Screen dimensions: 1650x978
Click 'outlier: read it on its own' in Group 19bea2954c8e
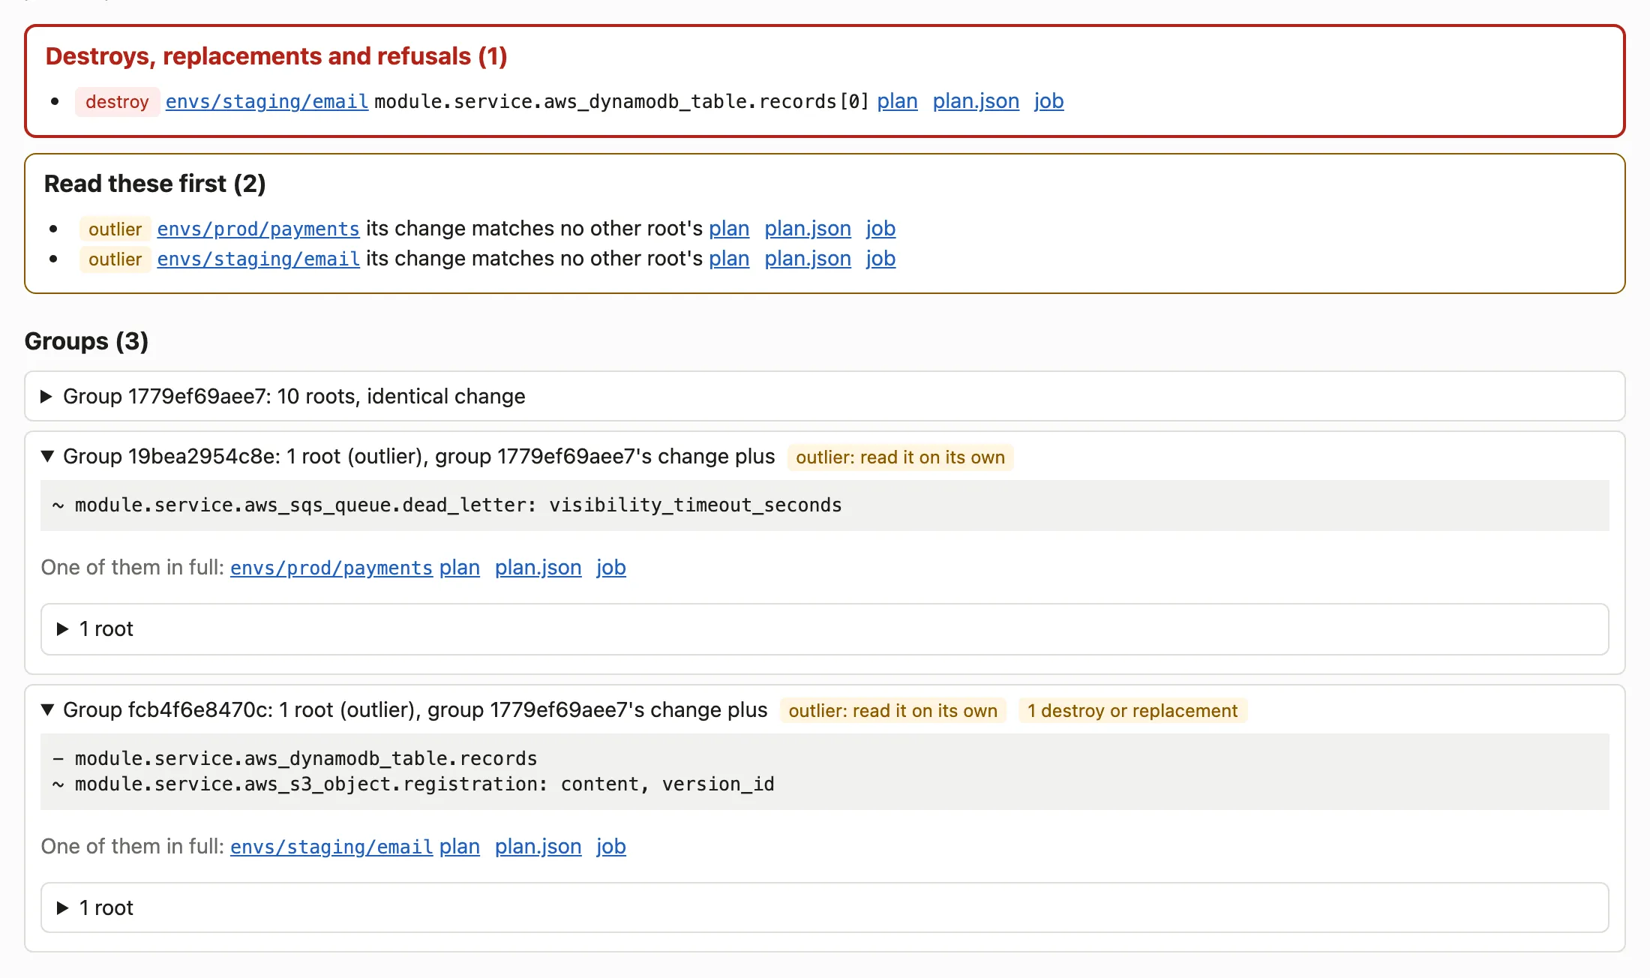[x=900, y=457]
